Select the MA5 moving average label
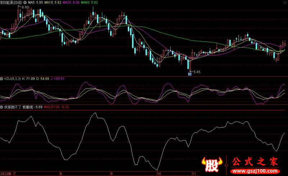Image resolution: width=288 pixels, height=176 pixels. tap(36, 2)
